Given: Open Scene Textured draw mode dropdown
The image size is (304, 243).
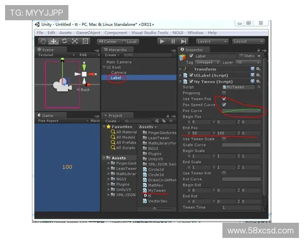Looking at the screenshot, I should 56,55.
